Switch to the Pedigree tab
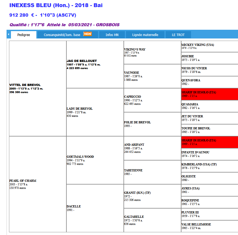 coord(23,35)
